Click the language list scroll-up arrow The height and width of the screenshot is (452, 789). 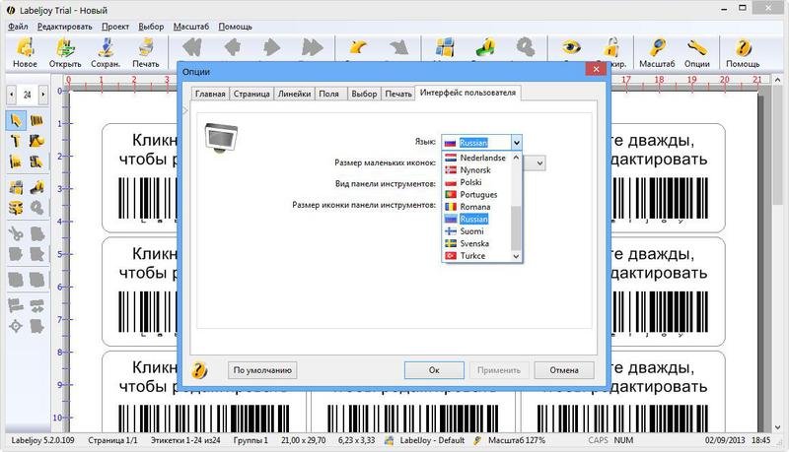point(516,158)
